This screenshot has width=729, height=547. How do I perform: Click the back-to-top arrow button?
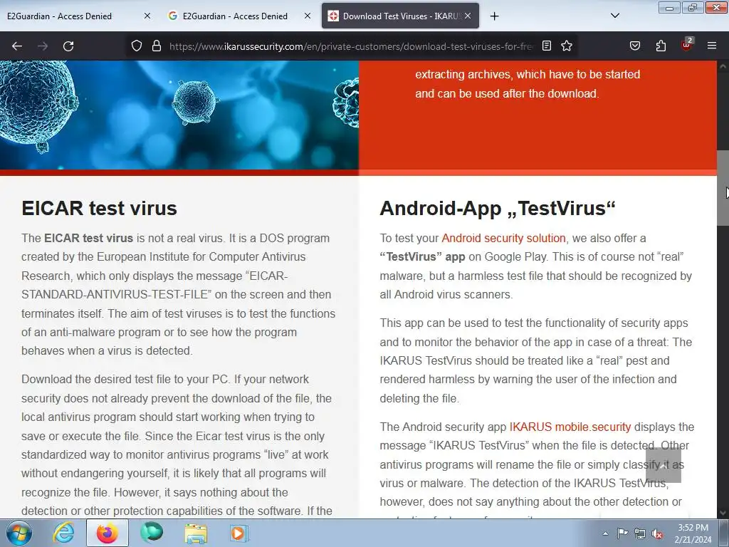click(x=663, y=465)
